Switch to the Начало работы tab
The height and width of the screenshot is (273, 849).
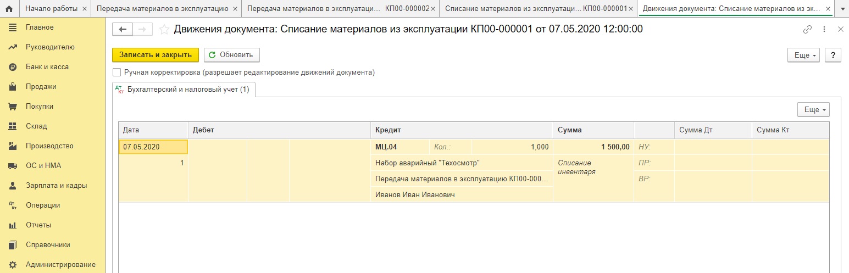click(51, 9)
